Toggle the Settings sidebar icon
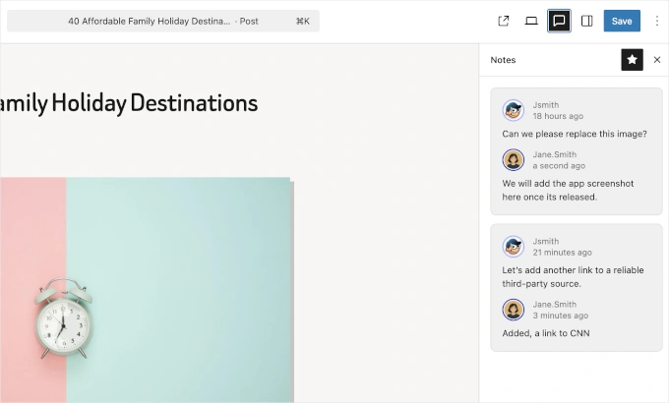Screen dimensions: 669x403 [586, 21]
